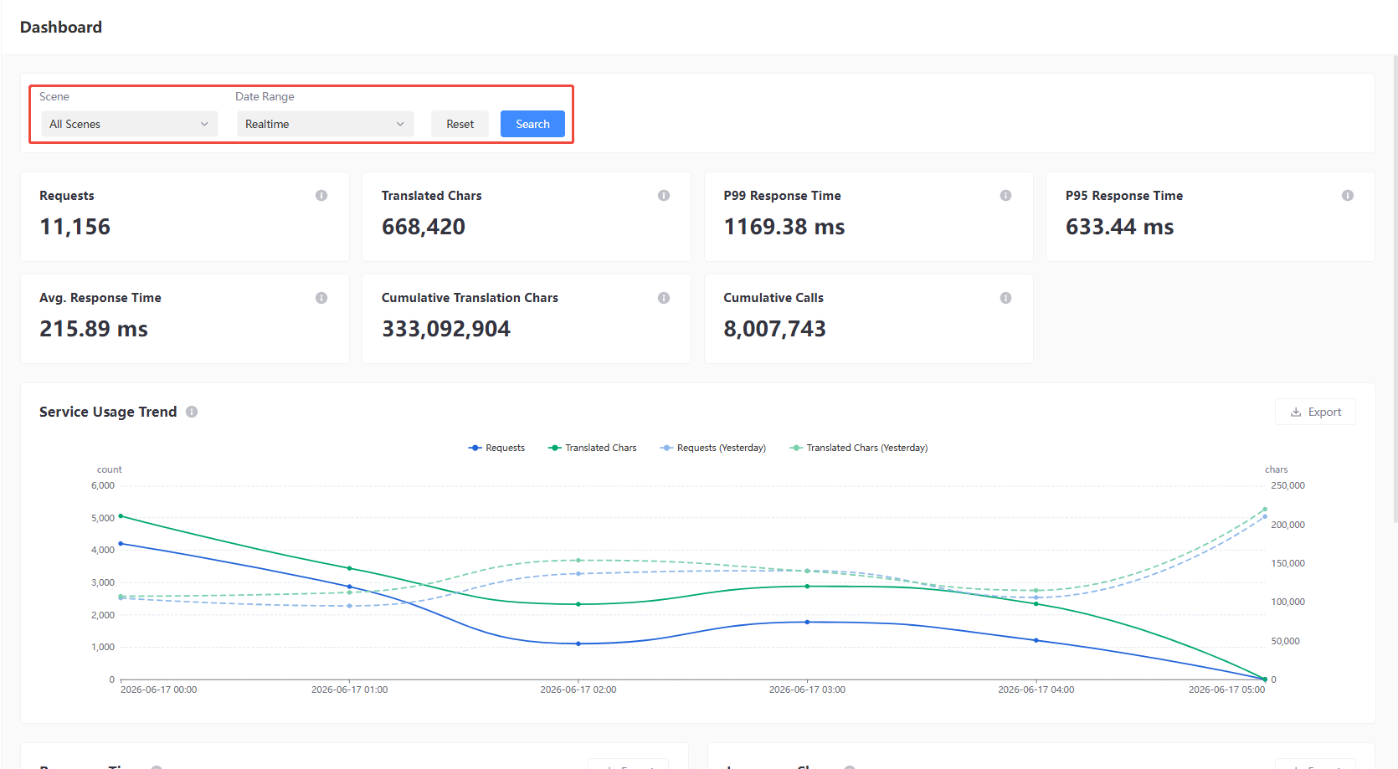Click the 02:00 Requests data point

(578, 643)
